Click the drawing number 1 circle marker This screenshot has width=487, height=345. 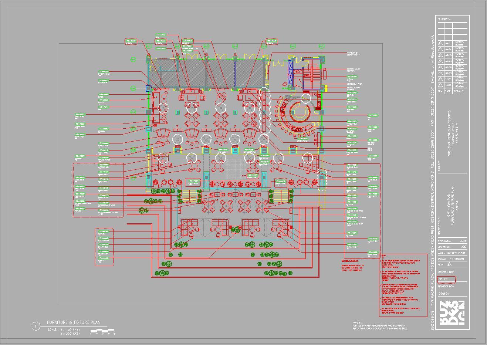tap(35, 326)
